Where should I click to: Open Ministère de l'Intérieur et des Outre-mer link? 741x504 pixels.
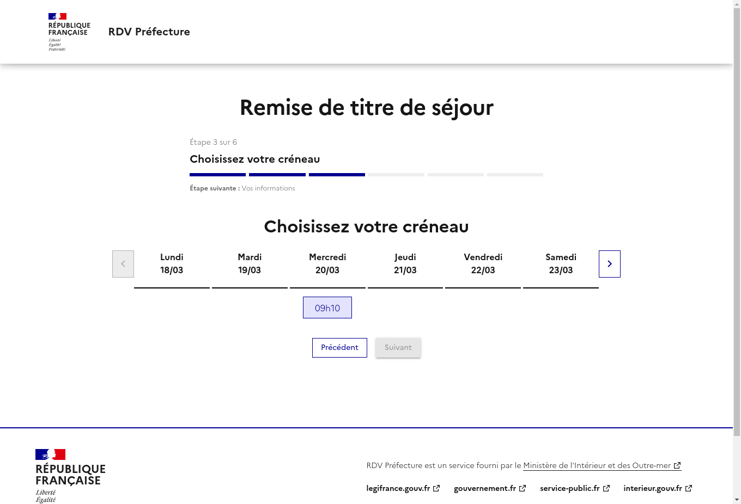602,465
